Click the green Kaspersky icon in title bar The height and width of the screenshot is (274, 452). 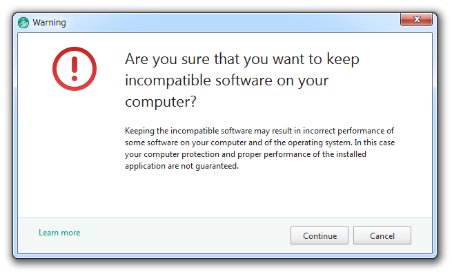[x=23, y=23]
